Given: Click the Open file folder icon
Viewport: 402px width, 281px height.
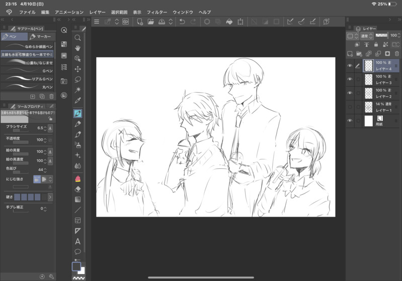Looking at the screenshot, I should pos(151,22).
